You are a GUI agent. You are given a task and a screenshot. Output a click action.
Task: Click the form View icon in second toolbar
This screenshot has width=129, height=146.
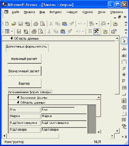pyautogui.click(x=7, y=32)
